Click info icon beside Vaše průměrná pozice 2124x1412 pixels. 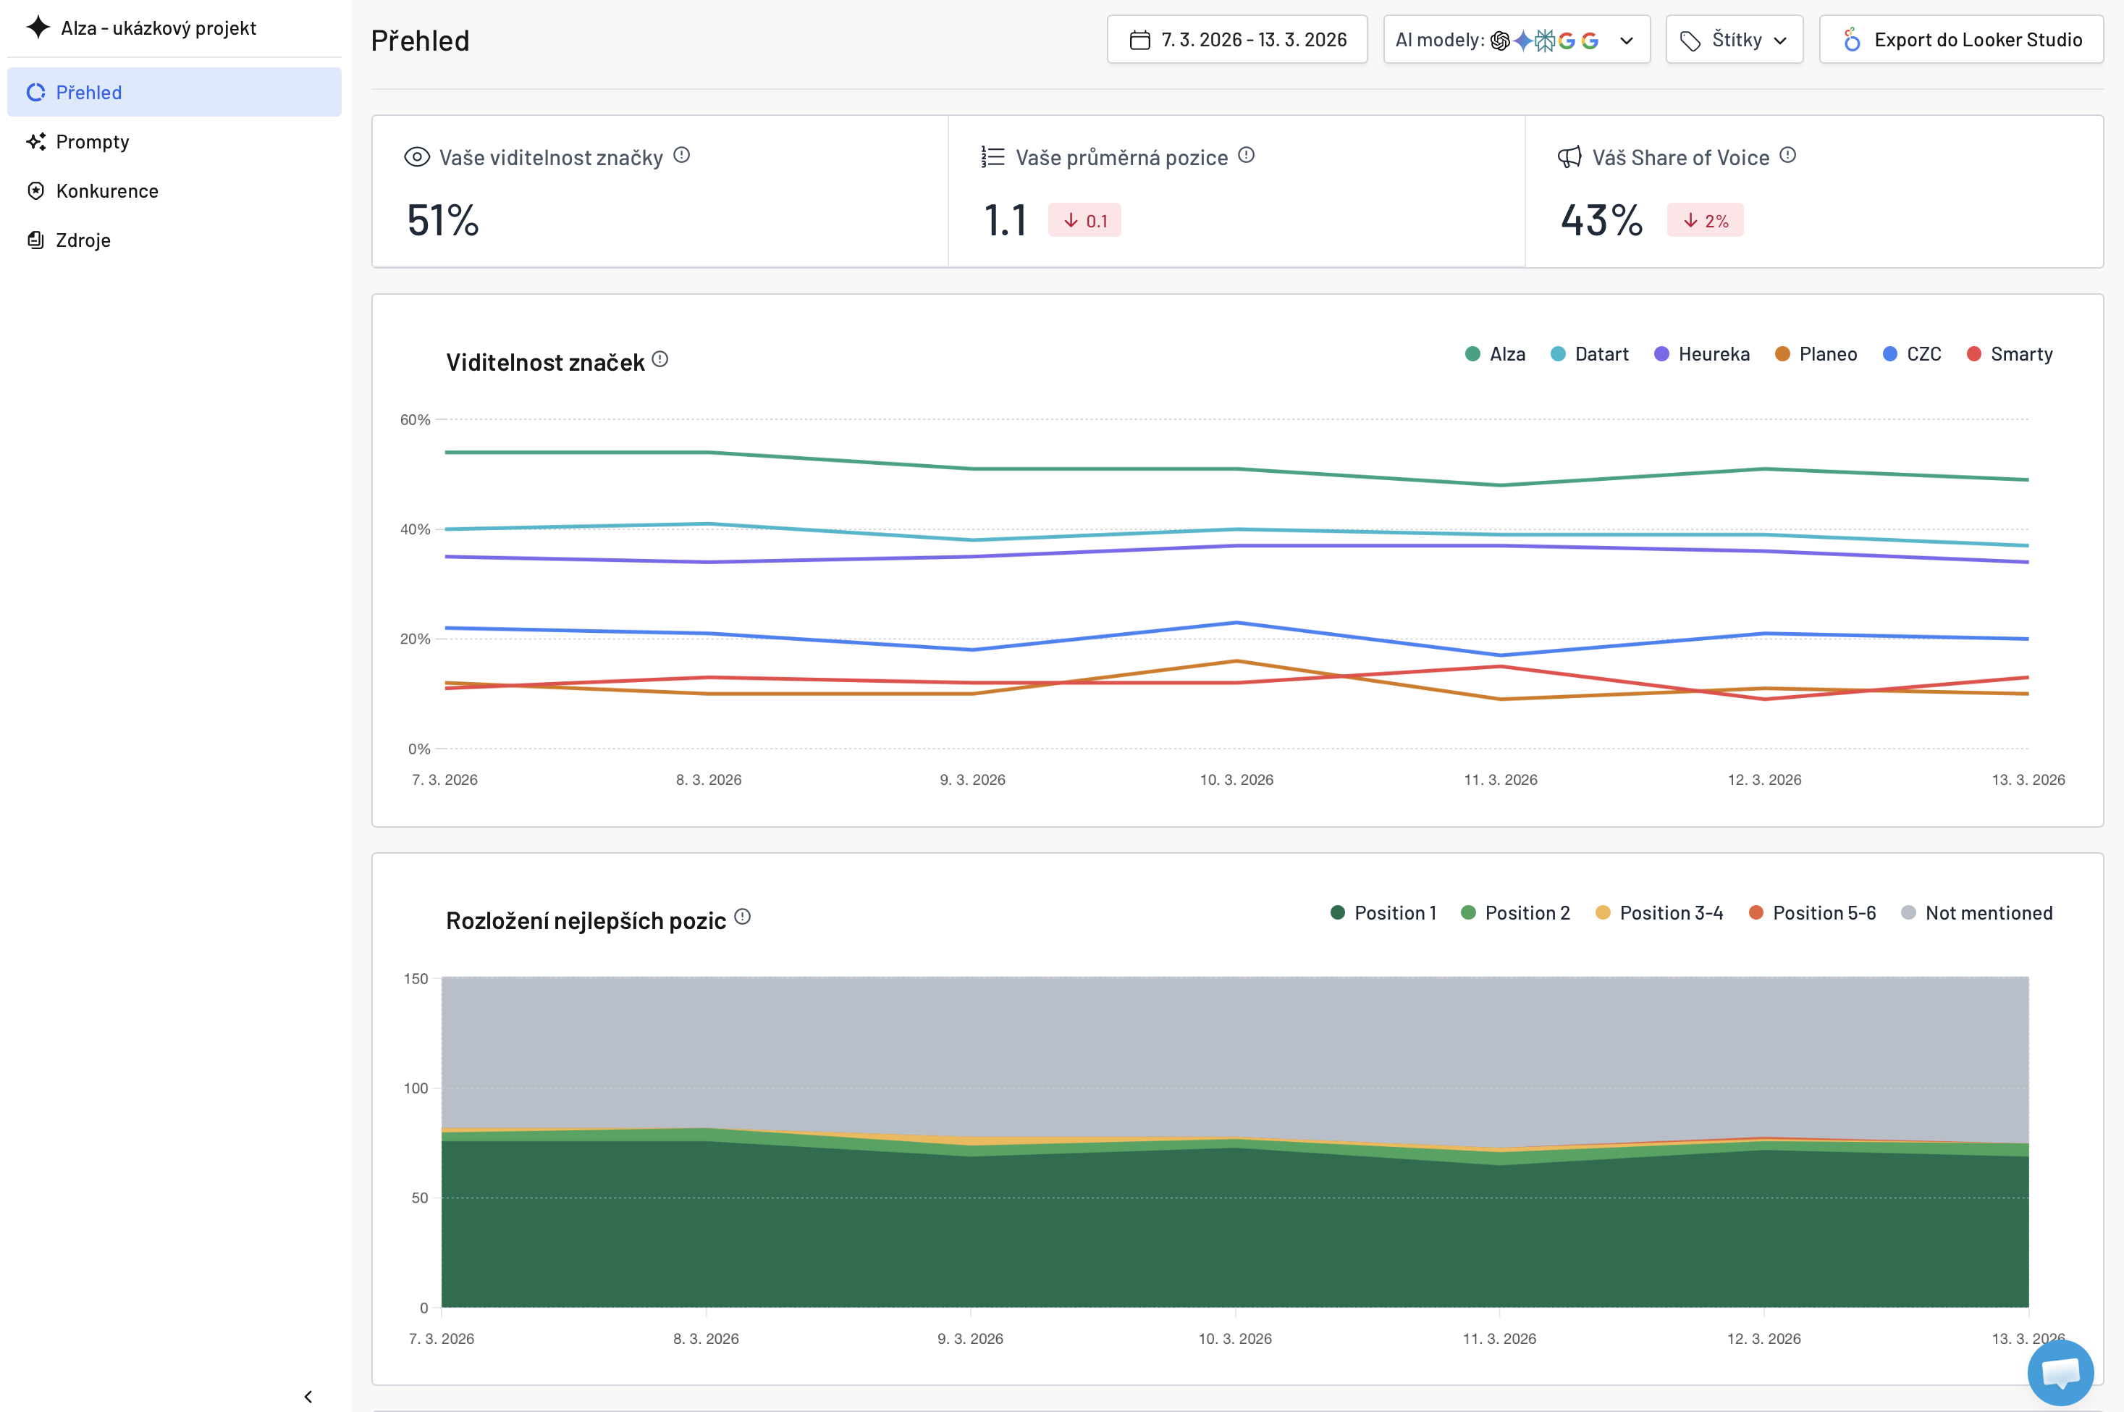click(x=1246, y=156)
